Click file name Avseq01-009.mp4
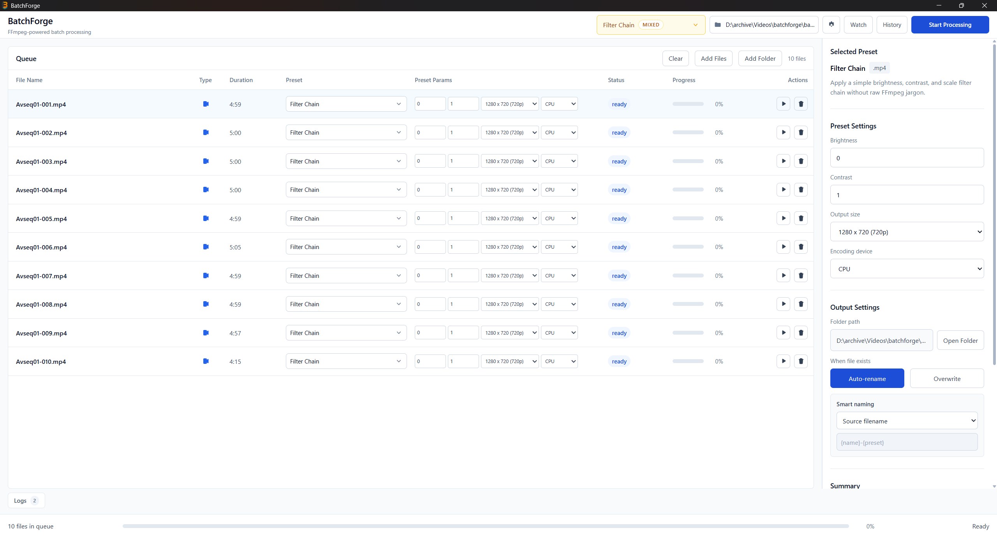 pyautogui.click(x=41, y=333)
